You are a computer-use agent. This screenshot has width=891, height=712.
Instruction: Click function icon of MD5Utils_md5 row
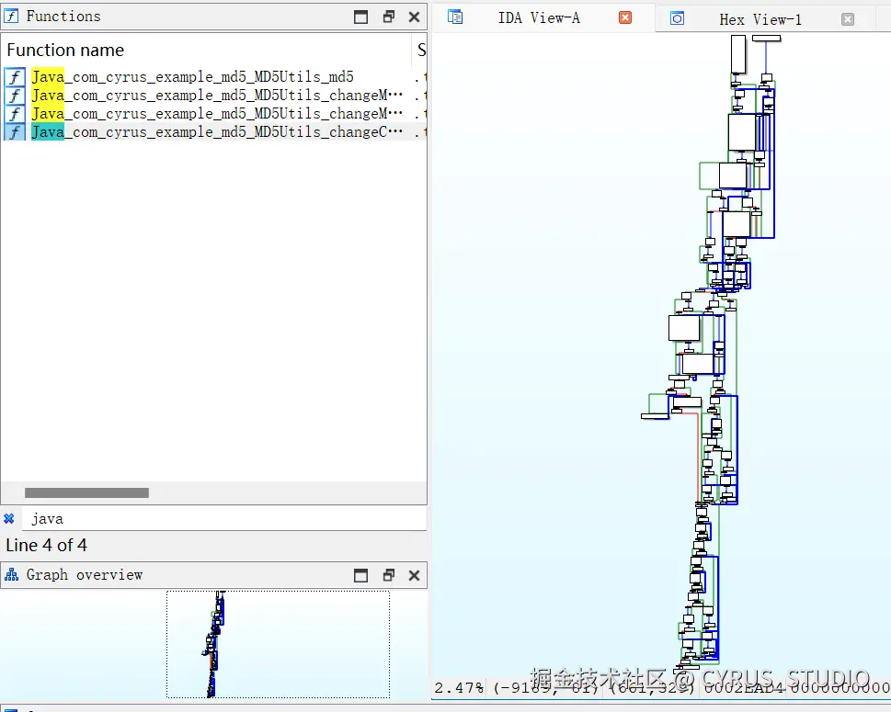point(16,76)
